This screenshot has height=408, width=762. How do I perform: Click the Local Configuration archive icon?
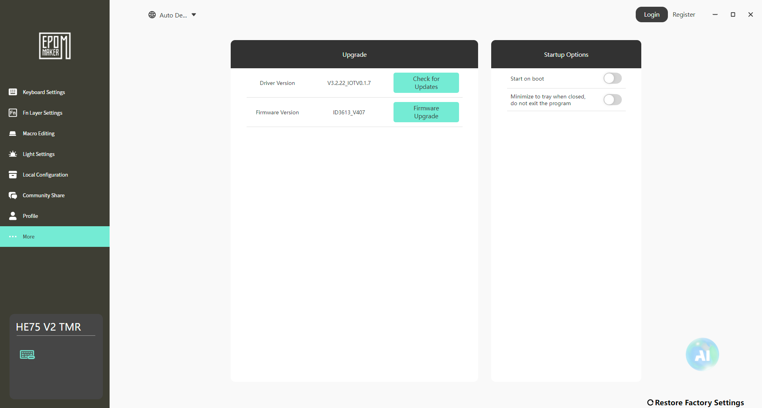coord(13,175)
